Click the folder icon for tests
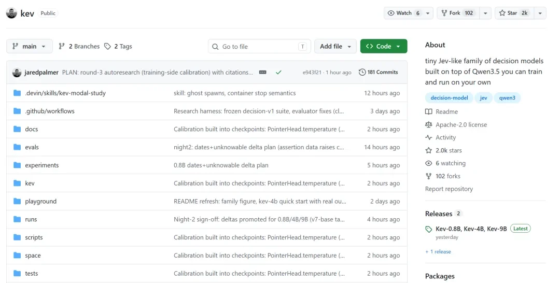560x283 pixels. point(17,273)
